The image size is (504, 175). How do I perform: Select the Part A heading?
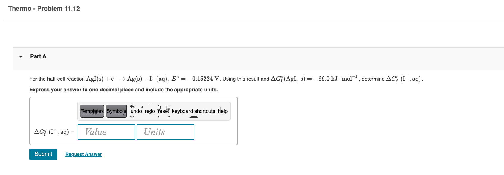pos(38,56)
